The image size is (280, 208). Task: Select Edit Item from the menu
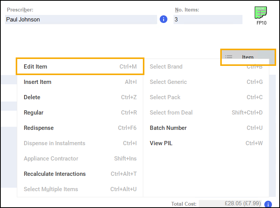80,67
